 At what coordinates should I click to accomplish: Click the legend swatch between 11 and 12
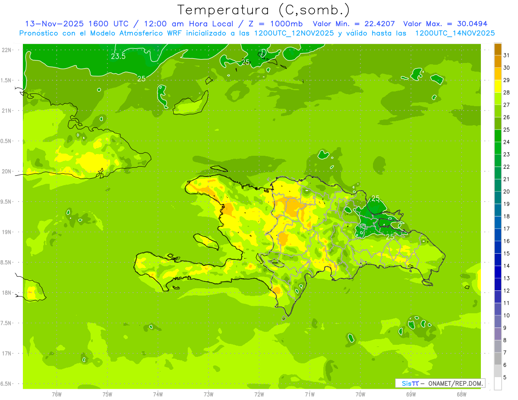pos(498,297)
